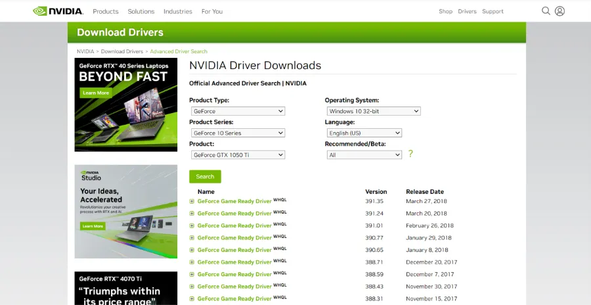The height and width of the screenshot is (305, 591).
Task: Click the Name column header
Action: point(206,192)
